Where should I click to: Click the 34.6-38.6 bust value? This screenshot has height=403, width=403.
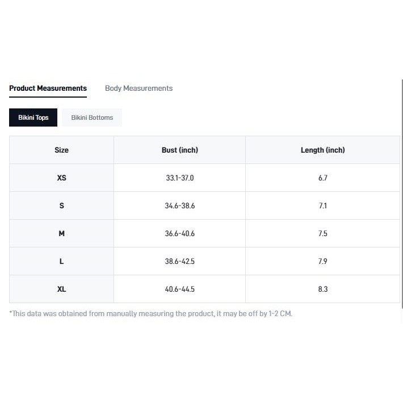(x=180, y=205)
